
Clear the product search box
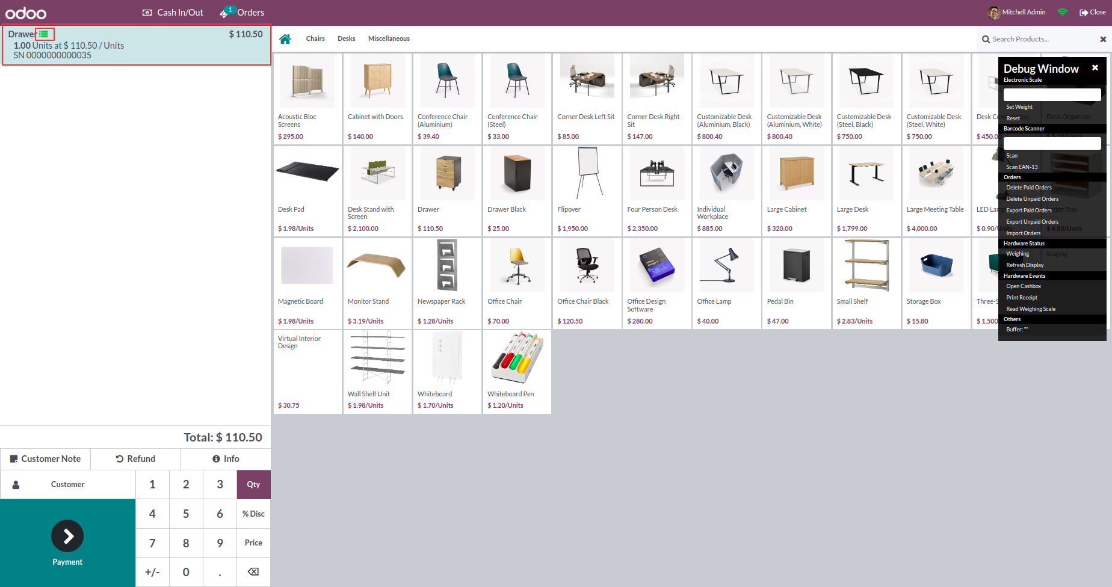click(1103, 39)
